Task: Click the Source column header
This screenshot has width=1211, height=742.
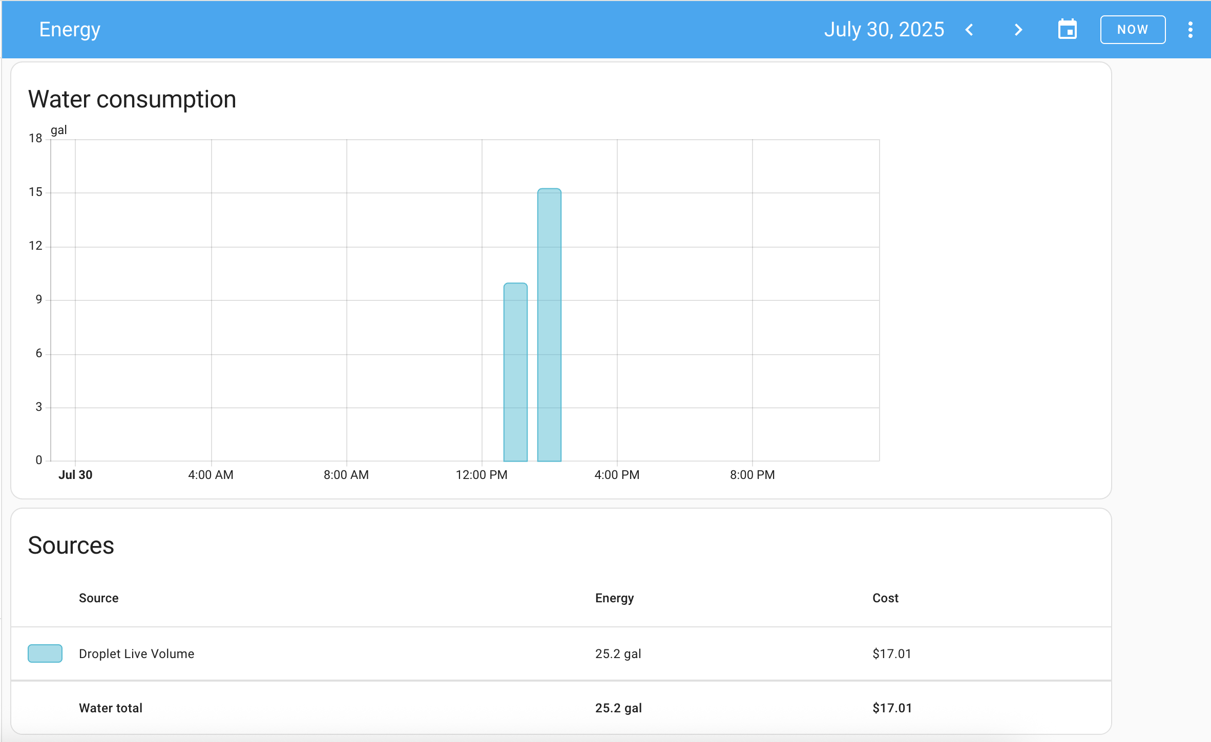Action: point(98,598)
